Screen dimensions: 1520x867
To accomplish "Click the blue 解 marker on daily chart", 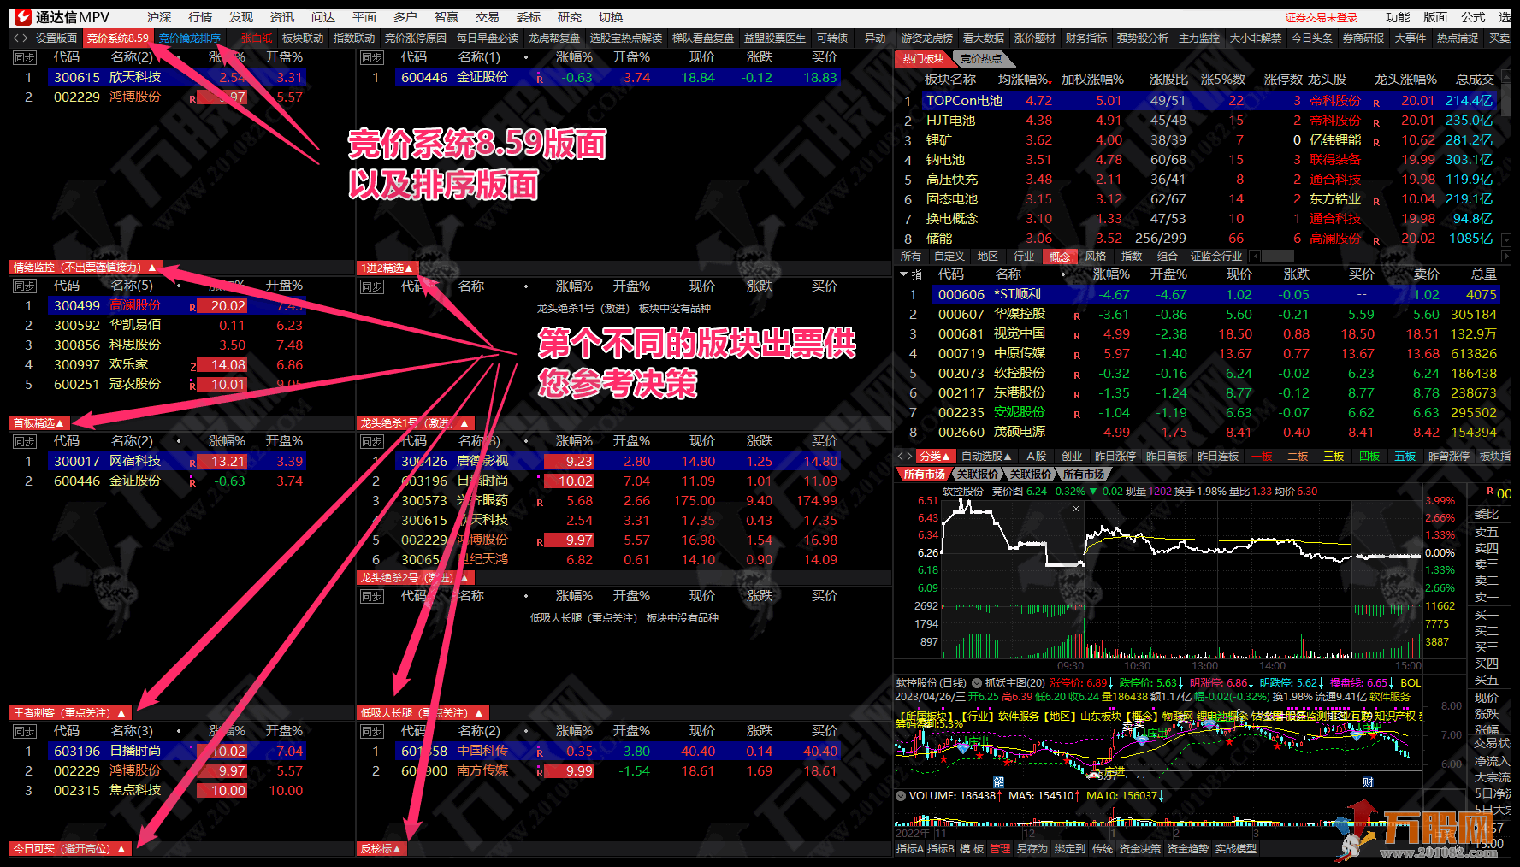I will pyautogui.click(x=998, y=781).
